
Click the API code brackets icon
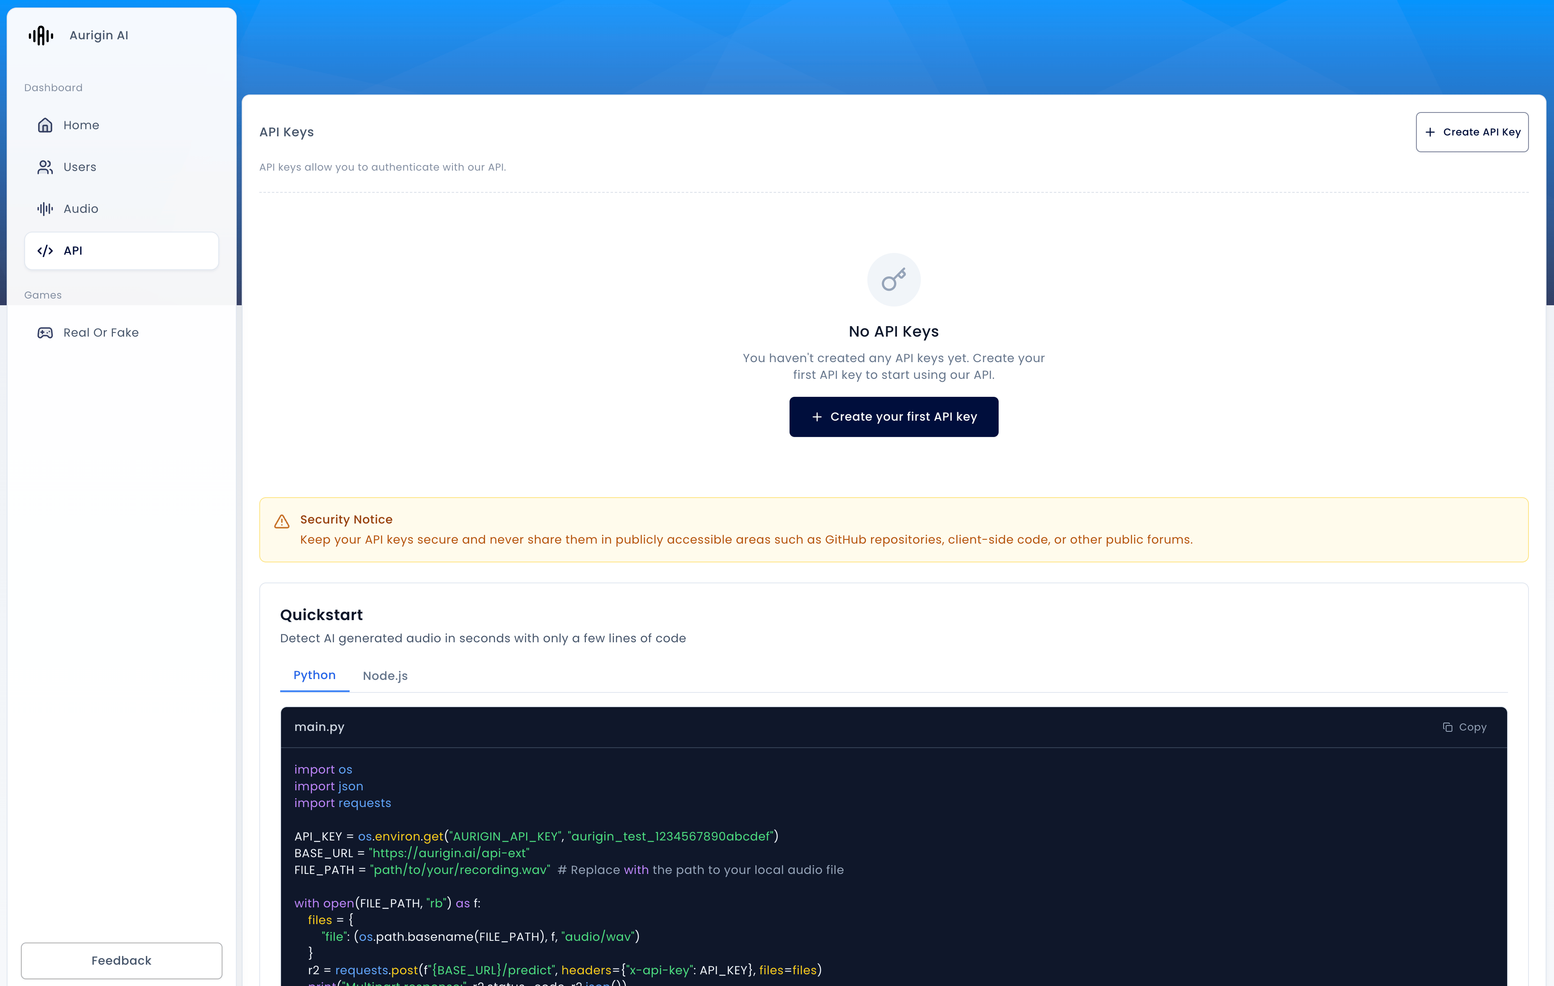coord(45,250)
